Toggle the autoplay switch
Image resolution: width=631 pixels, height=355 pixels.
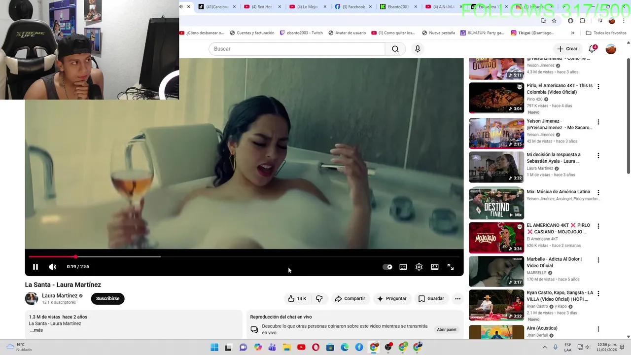(x=387, y=267)
